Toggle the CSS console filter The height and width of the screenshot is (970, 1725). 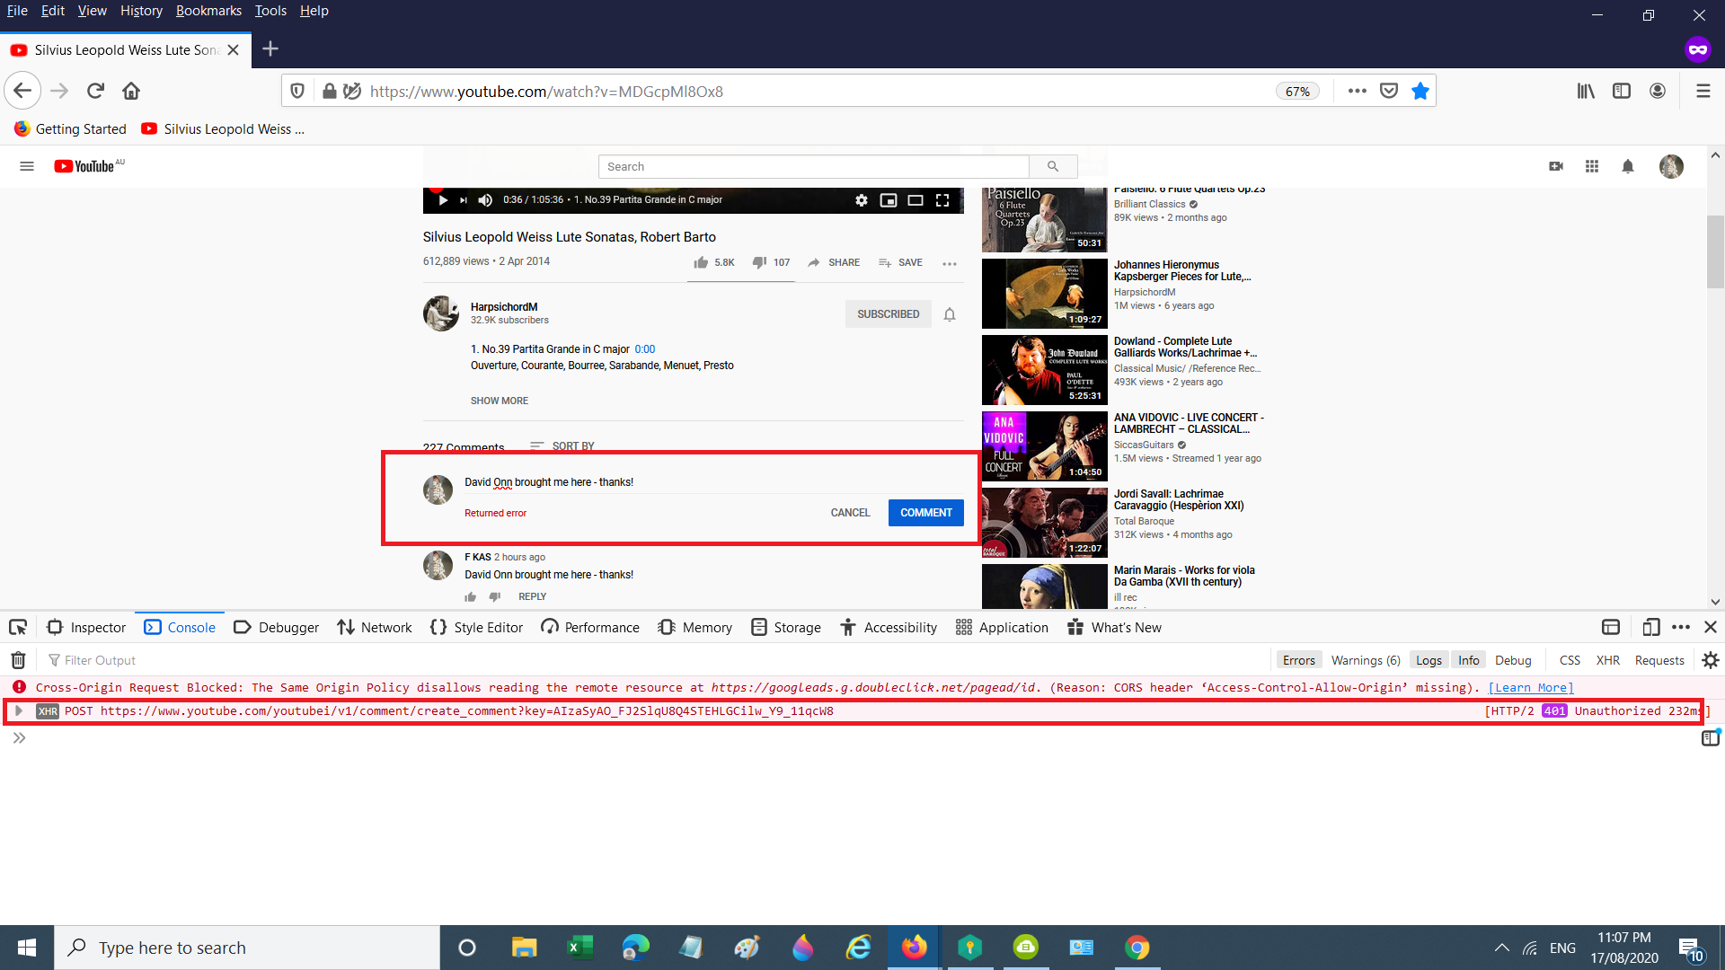coord(1570,660)
